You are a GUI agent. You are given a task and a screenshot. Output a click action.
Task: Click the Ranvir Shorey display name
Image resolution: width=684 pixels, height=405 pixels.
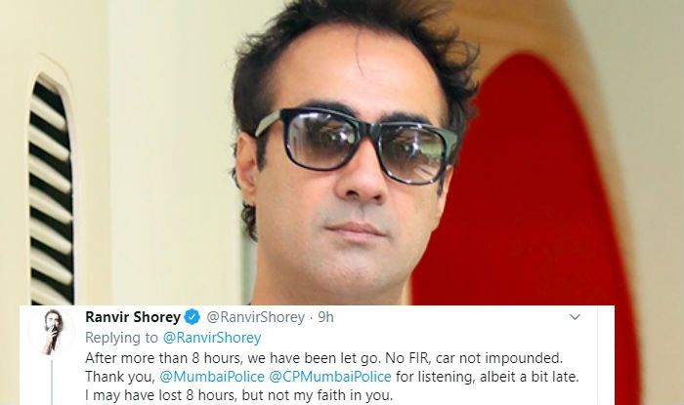point(133,317)
